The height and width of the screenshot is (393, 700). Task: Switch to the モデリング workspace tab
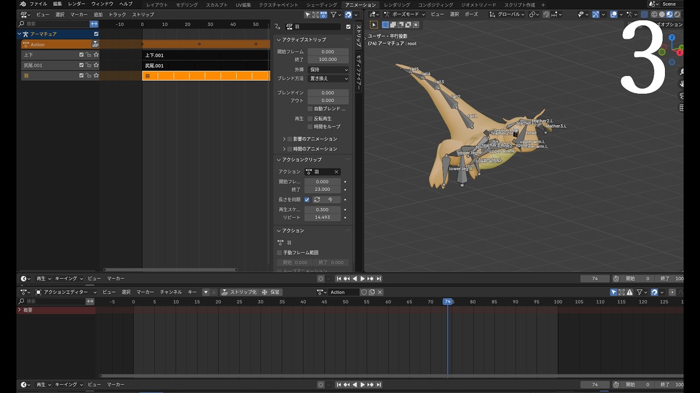pyautogui.click(x=187, y=4)
